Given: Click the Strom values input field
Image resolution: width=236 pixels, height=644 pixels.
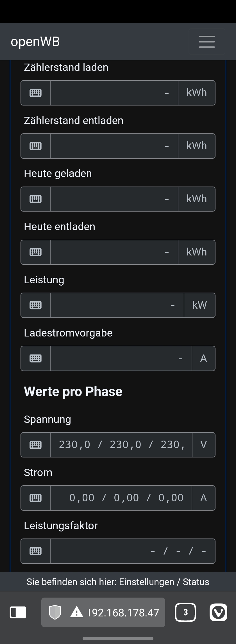Looking at the screenshot, I should tap(121, 498).
